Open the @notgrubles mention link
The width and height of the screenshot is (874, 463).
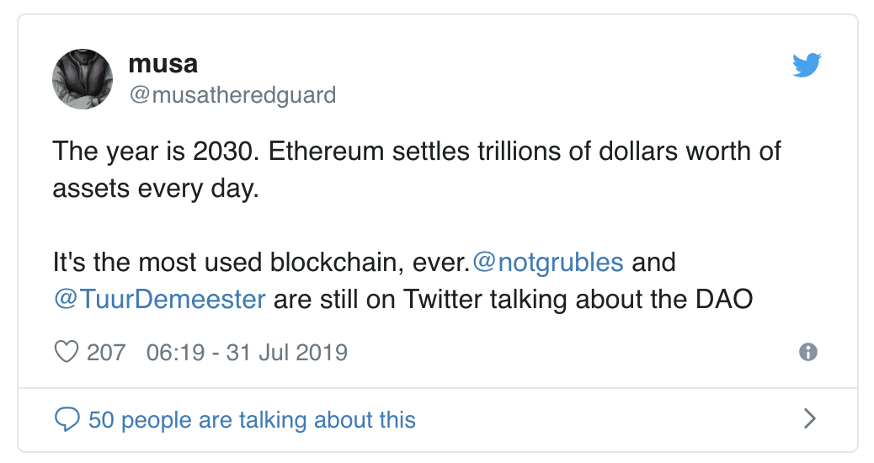click(547, 262)
